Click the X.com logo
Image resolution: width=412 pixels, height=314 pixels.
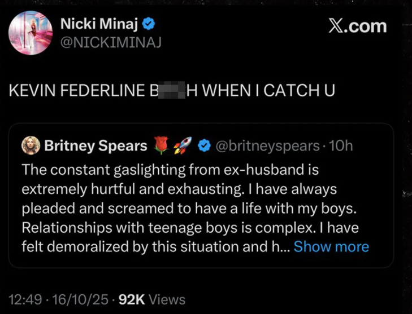click(x=358, y=26)
